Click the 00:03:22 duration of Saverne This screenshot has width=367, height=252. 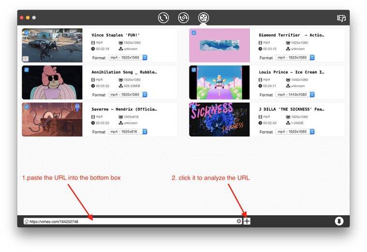(103, 123)
